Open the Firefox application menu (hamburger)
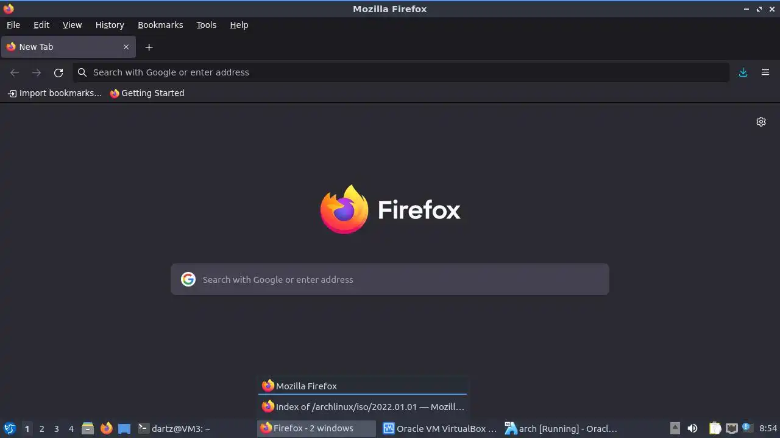Screen dimensions: 780x438 tap(765, 72)
